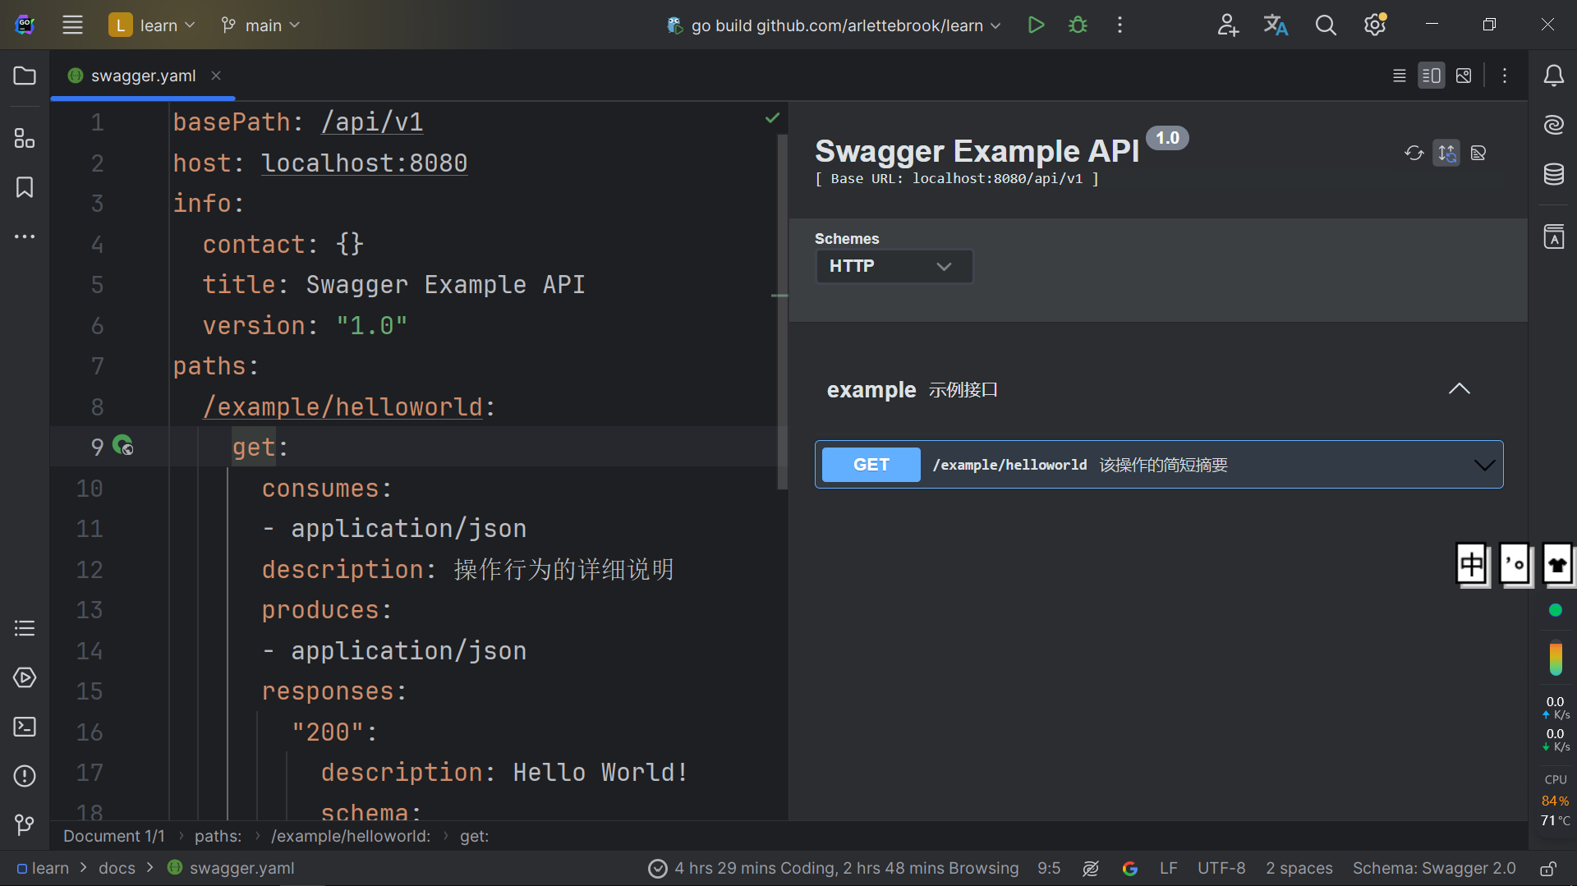
Task: Open Code With Me invite icon
Action: (1227, 25)
